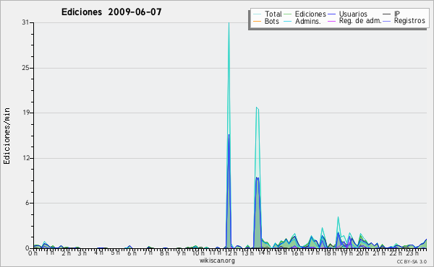Click the Bots orange legend line
This screenshot has width=434, height=267.
click(x=257, y=21)
